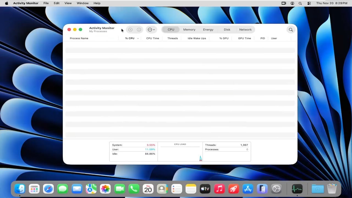Click the search magnifier in Activity Monitor

point(291,29)
